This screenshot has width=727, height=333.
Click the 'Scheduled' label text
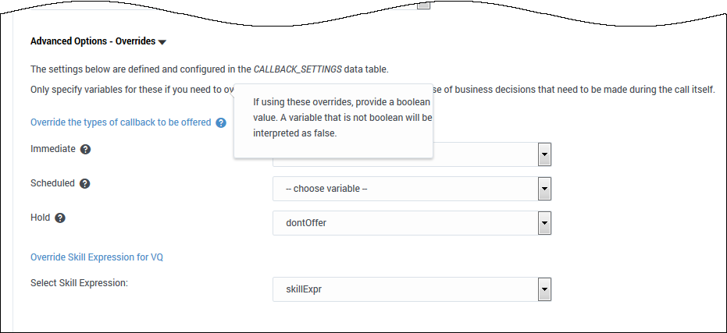52,183
